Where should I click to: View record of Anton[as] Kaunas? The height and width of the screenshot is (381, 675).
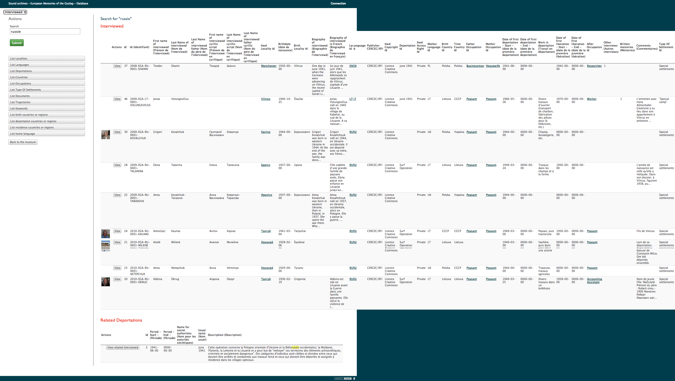tap(117, 231)
